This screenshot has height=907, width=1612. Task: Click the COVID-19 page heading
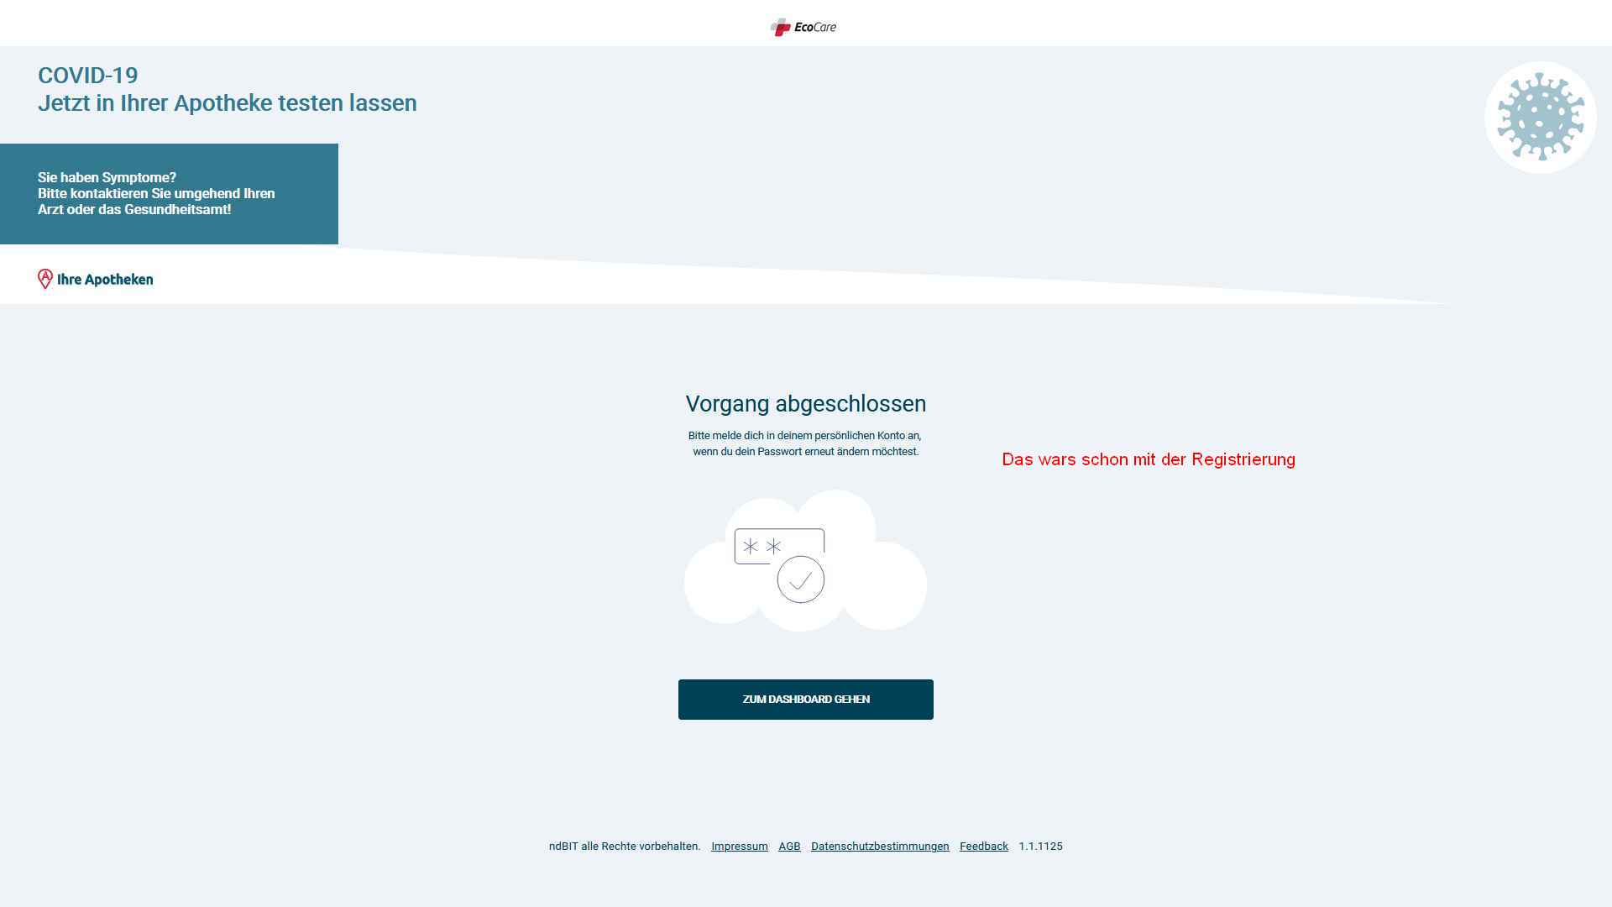click(x=88, y=75)
